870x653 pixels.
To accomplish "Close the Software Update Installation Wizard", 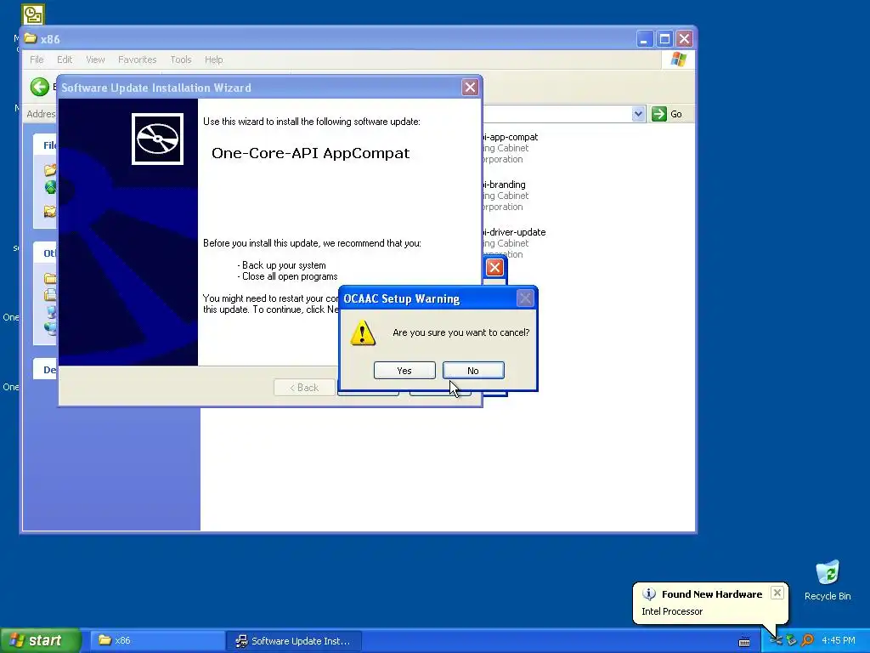I will coord(470,88).
